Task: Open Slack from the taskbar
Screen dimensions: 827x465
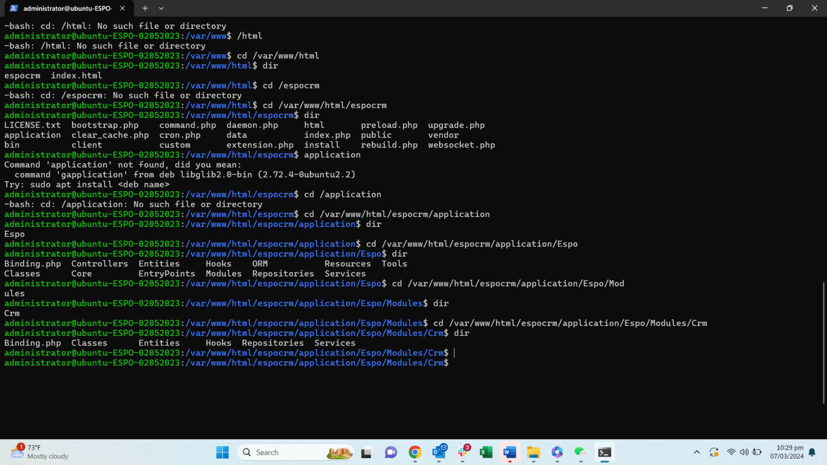Action: pyautogui.click(x=463, y=452)
